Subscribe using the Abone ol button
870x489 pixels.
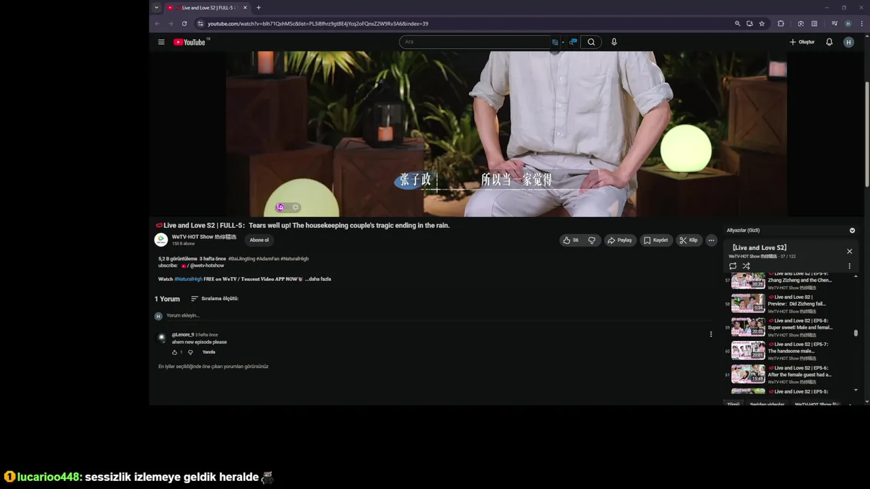click(x=259, y=240)
